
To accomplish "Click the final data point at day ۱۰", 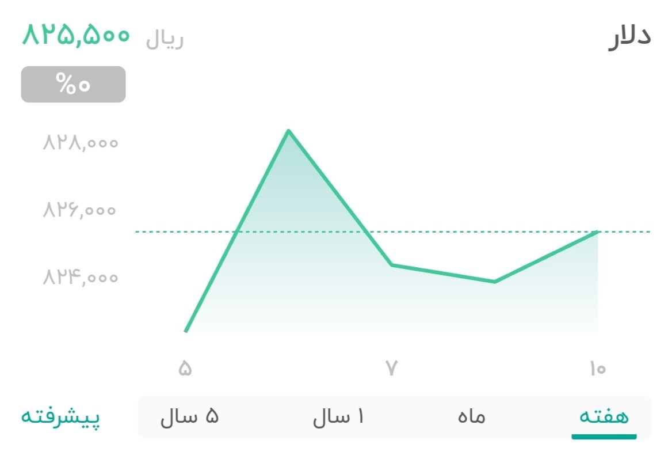I will [x=598, y=233].
